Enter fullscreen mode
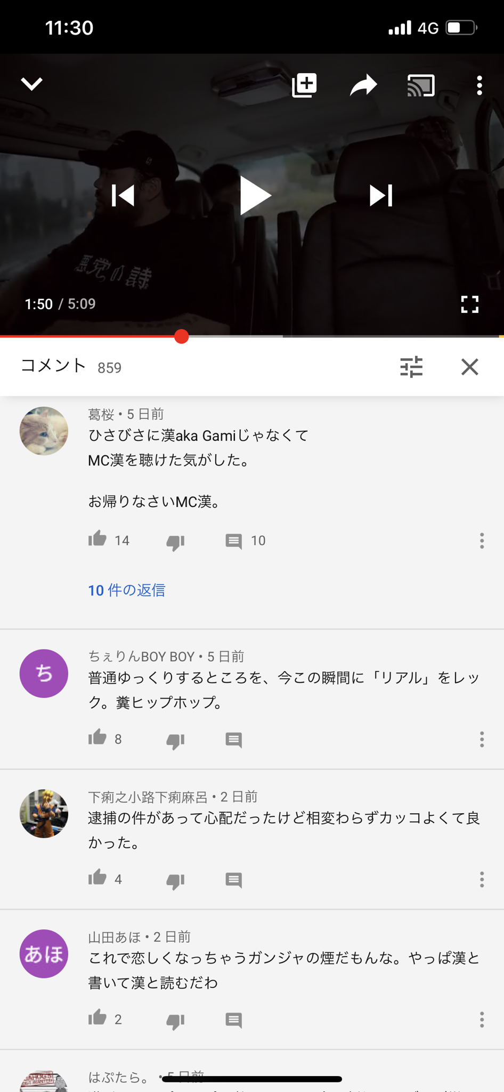Image resolution: width=504 pixels, height=1092 pixels. coord(469,304)
